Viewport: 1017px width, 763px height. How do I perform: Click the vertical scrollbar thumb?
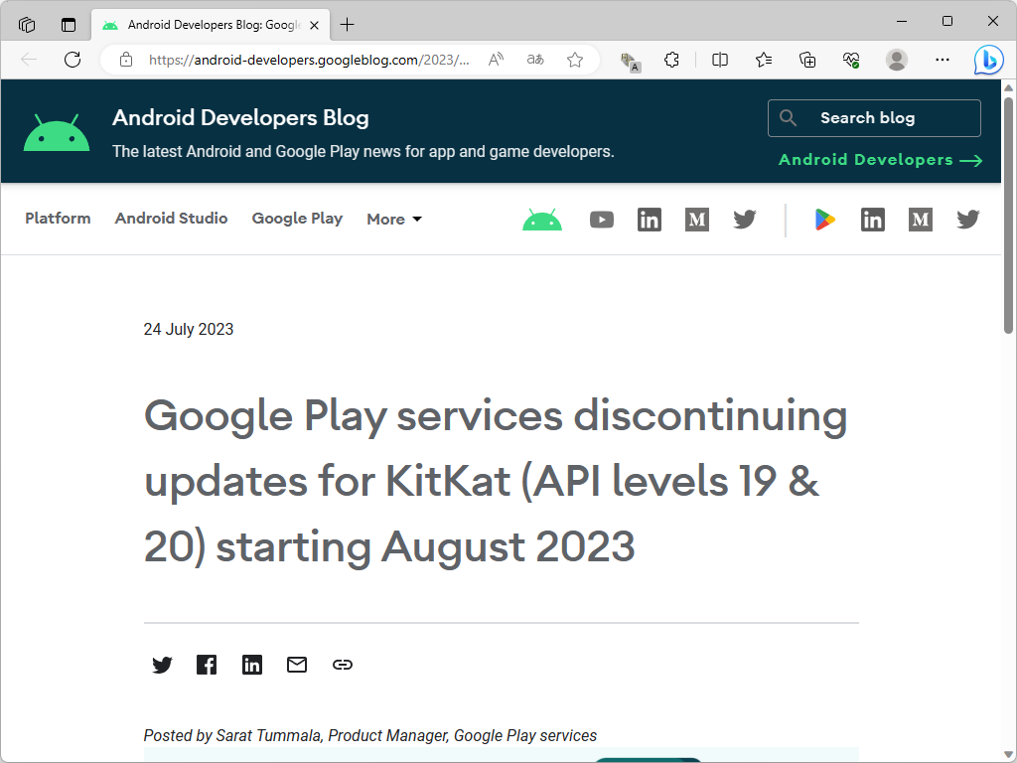(1009, 215)
